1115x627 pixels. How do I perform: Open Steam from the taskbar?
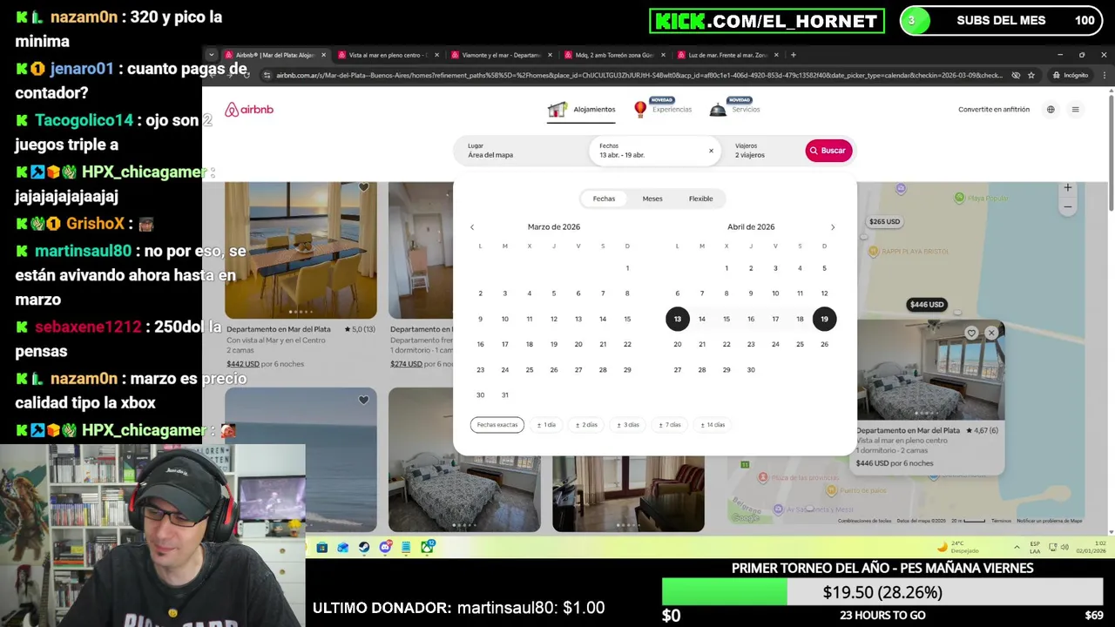pyautogui.click(x=363, y=547)
